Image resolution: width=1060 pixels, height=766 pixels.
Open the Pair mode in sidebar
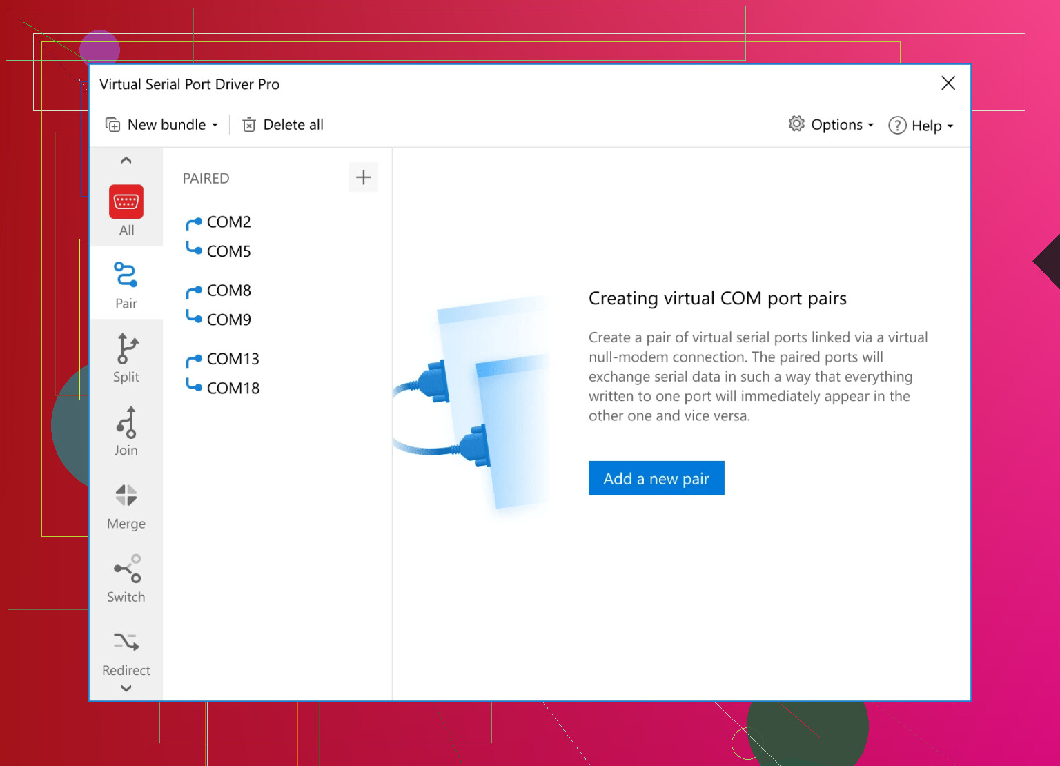point(126,284)
